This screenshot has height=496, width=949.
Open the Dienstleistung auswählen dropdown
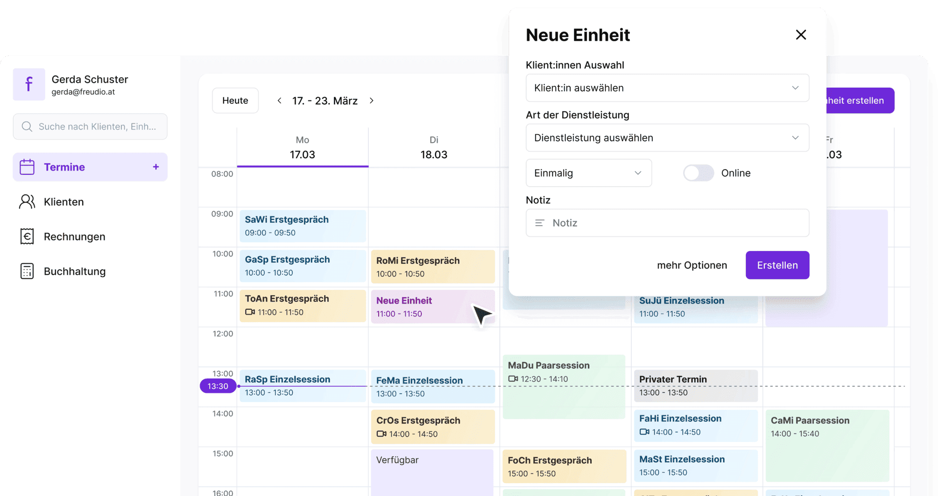[667, 138]
